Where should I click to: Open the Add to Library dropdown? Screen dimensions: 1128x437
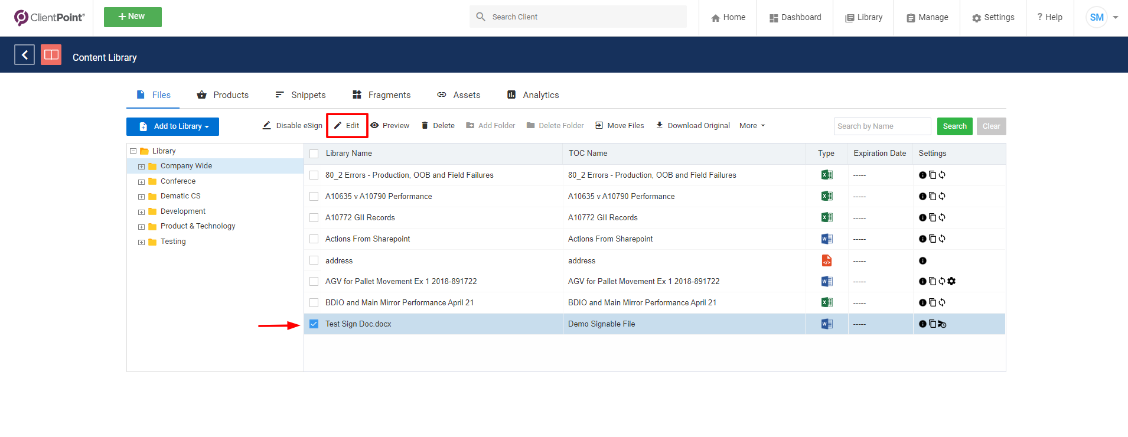(x=172, y=126)
